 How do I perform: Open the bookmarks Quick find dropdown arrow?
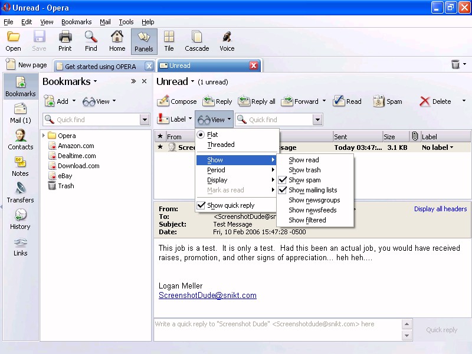pyautogui.click(x=145, y=120)
